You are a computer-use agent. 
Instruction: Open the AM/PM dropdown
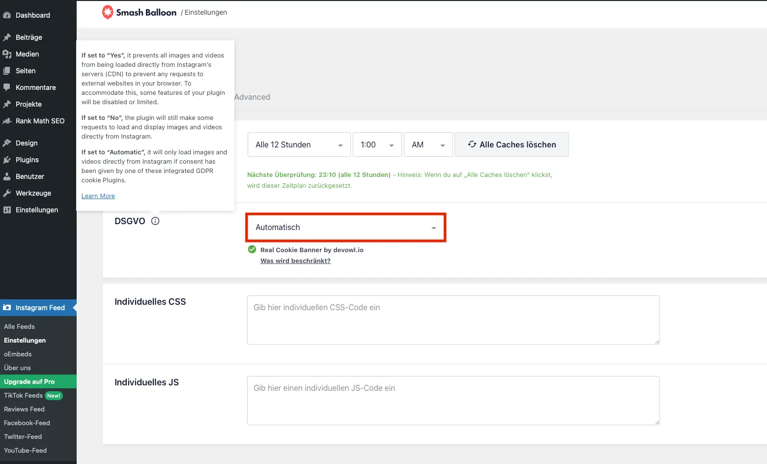coord(428,145)
